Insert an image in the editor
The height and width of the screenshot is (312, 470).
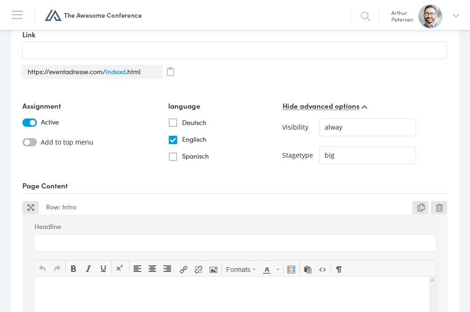pos(214,269)
